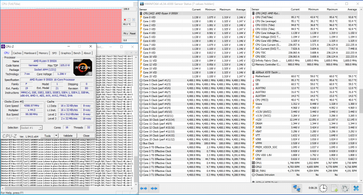This screenshot has height=195, width=363.
Task: Click the Validate button in CPU-Z
Action: pos(68,136)
